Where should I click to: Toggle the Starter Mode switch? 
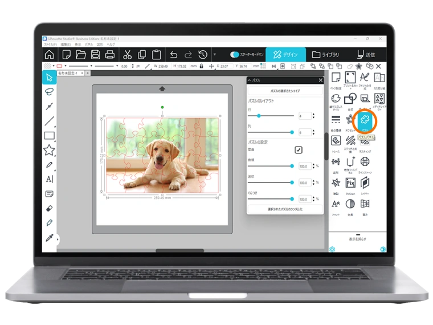click(235, 55)
